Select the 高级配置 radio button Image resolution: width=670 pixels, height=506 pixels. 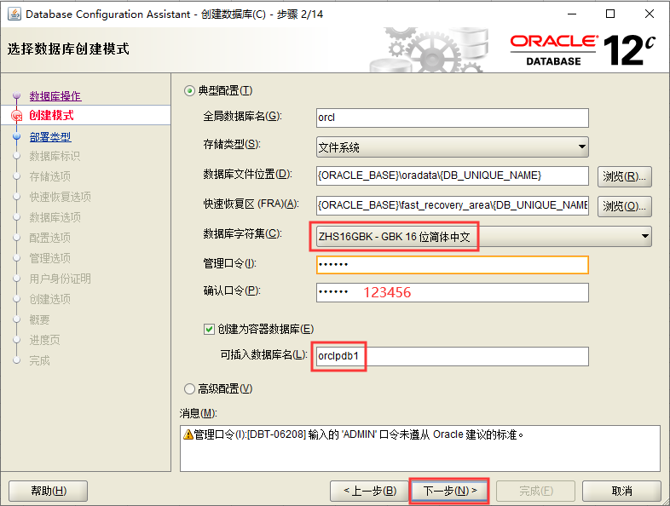190,388
